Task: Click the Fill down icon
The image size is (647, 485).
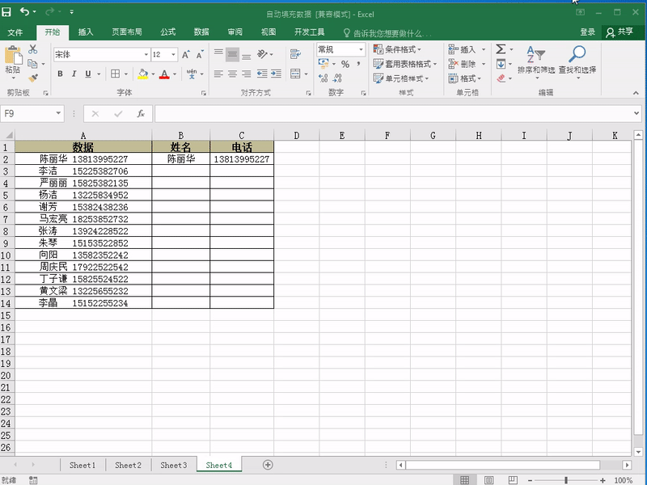Action: click(x=501, y=64)
